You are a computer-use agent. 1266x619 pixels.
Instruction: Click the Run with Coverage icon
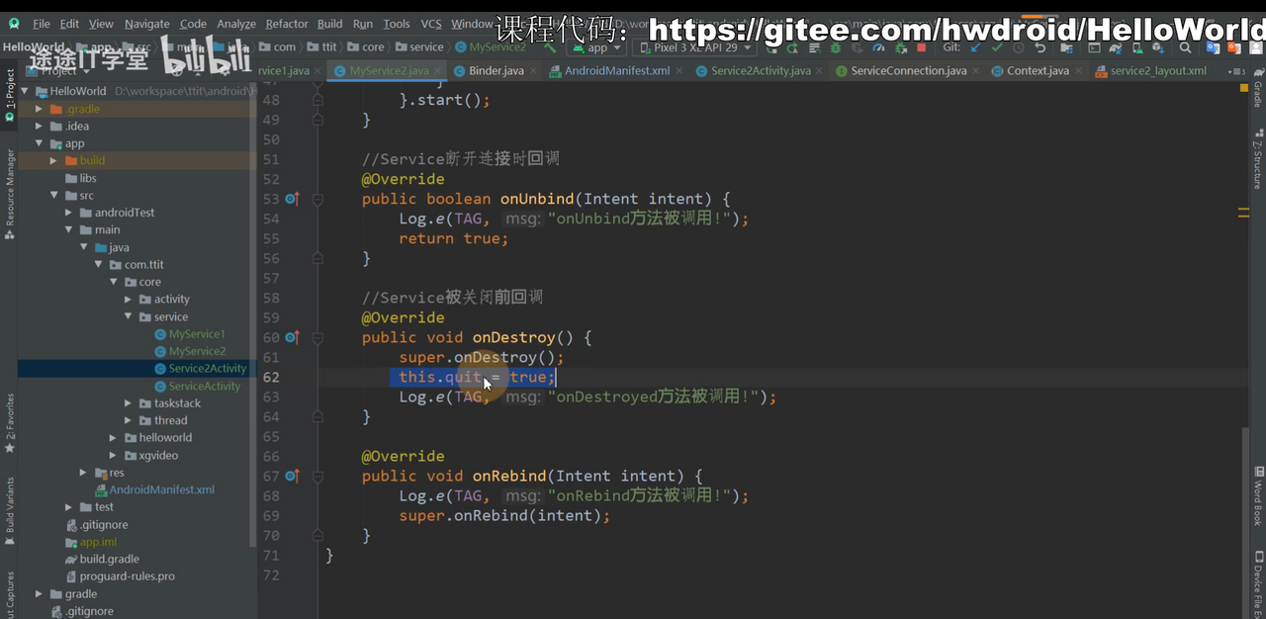(x=857, y=46)
